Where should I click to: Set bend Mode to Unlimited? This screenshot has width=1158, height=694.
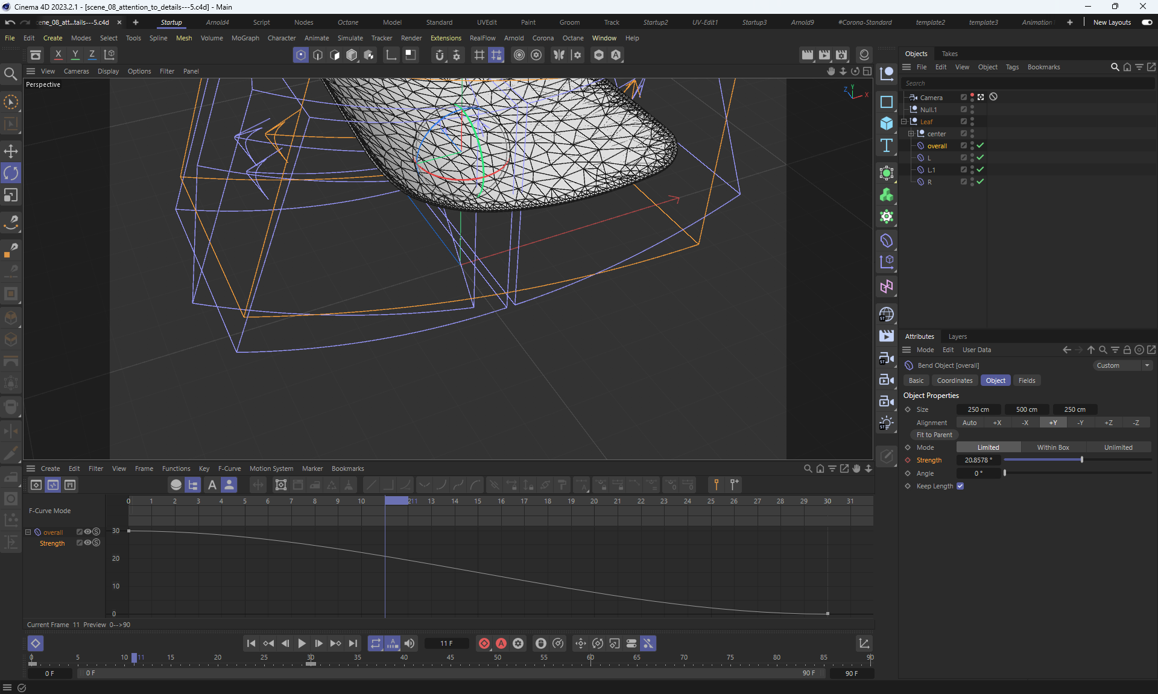click(1118, 447)
